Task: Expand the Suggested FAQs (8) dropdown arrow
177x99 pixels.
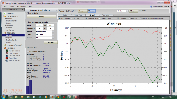Action: 169,7
